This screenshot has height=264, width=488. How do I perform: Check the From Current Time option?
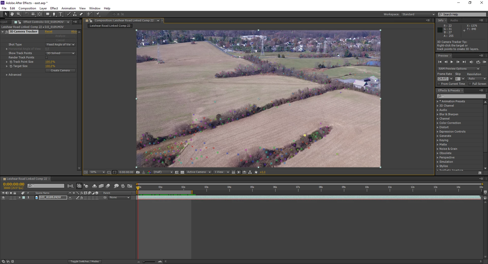pyautogui.click(x=438, y=84)
